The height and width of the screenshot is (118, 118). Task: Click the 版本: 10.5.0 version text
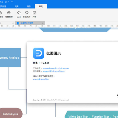[x=41, y=63]
